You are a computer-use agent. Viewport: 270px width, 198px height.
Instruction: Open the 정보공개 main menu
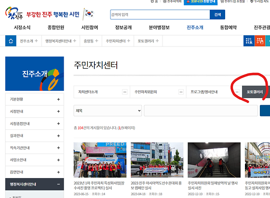(123, 28)
